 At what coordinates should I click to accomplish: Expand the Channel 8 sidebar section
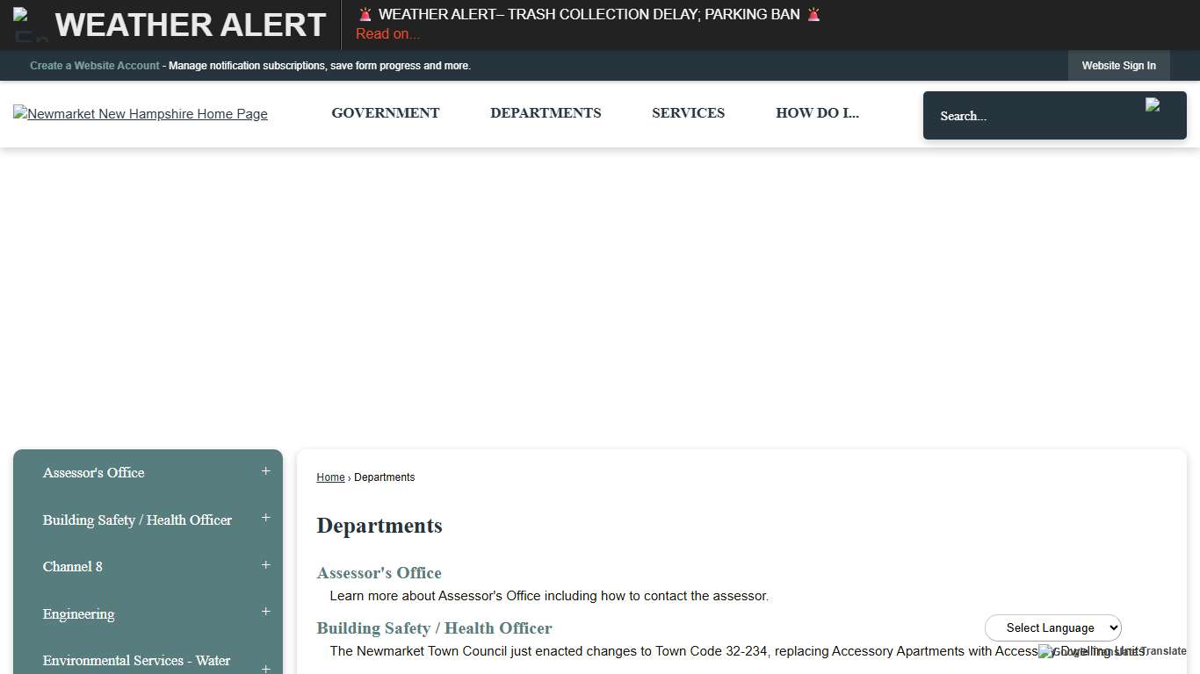[x=265, y=566]
